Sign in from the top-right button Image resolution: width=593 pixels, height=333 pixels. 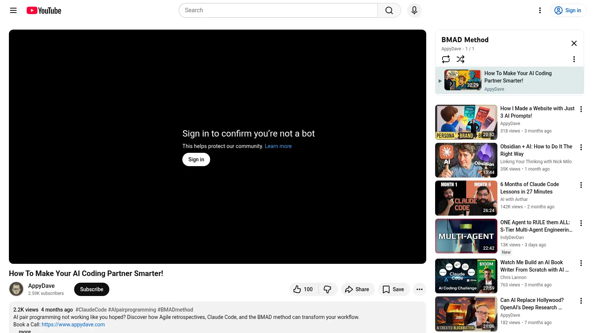click(x=568, y=10)
